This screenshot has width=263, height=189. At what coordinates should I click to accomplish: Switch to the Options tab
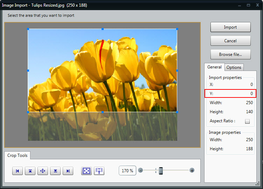click(x=234, y=67)
